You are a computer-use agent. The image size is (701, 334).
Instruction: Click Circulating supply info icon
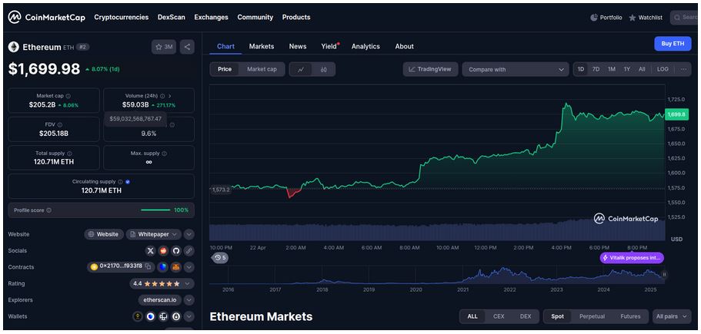[120, 182]
